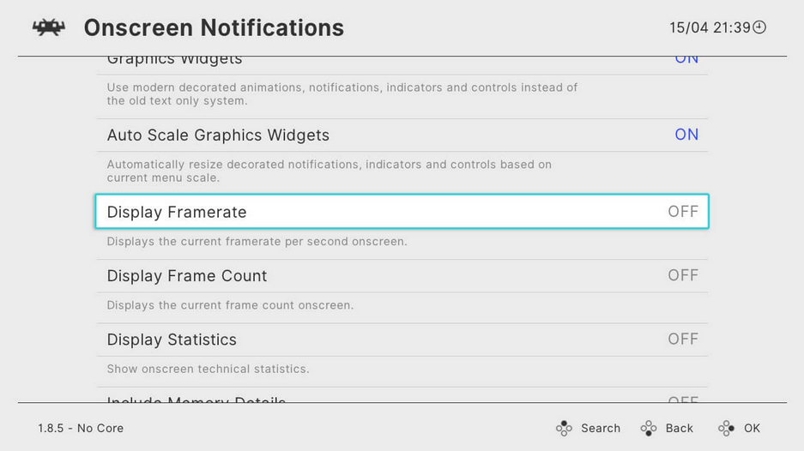
Task: Select the Display Framerate menu entry
Action: coord(402,211)
